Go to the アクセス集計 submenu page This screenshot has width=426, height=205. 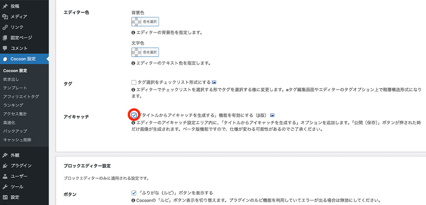coord(14,114)
